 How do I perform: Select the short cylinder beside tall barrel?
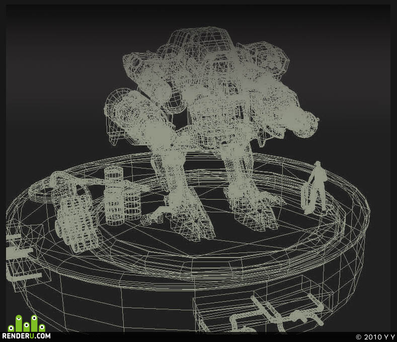132,204
